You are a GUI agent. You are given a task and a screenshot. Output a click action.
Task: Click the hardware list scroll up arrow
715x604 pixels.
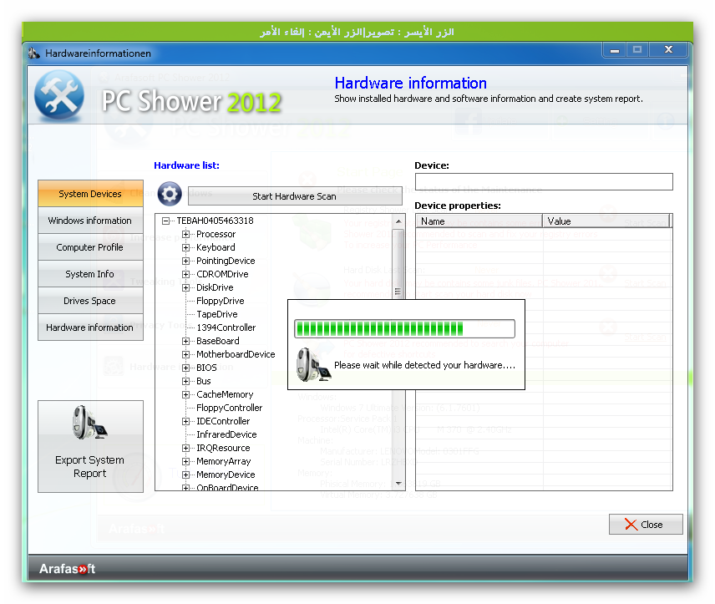pos(398,221)
